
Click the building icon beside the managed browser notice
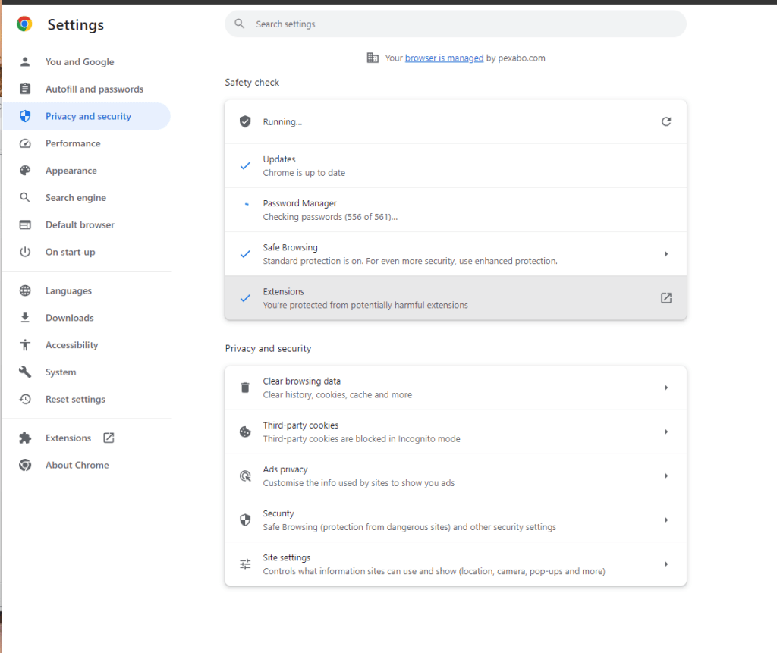[x=373, y=58]
